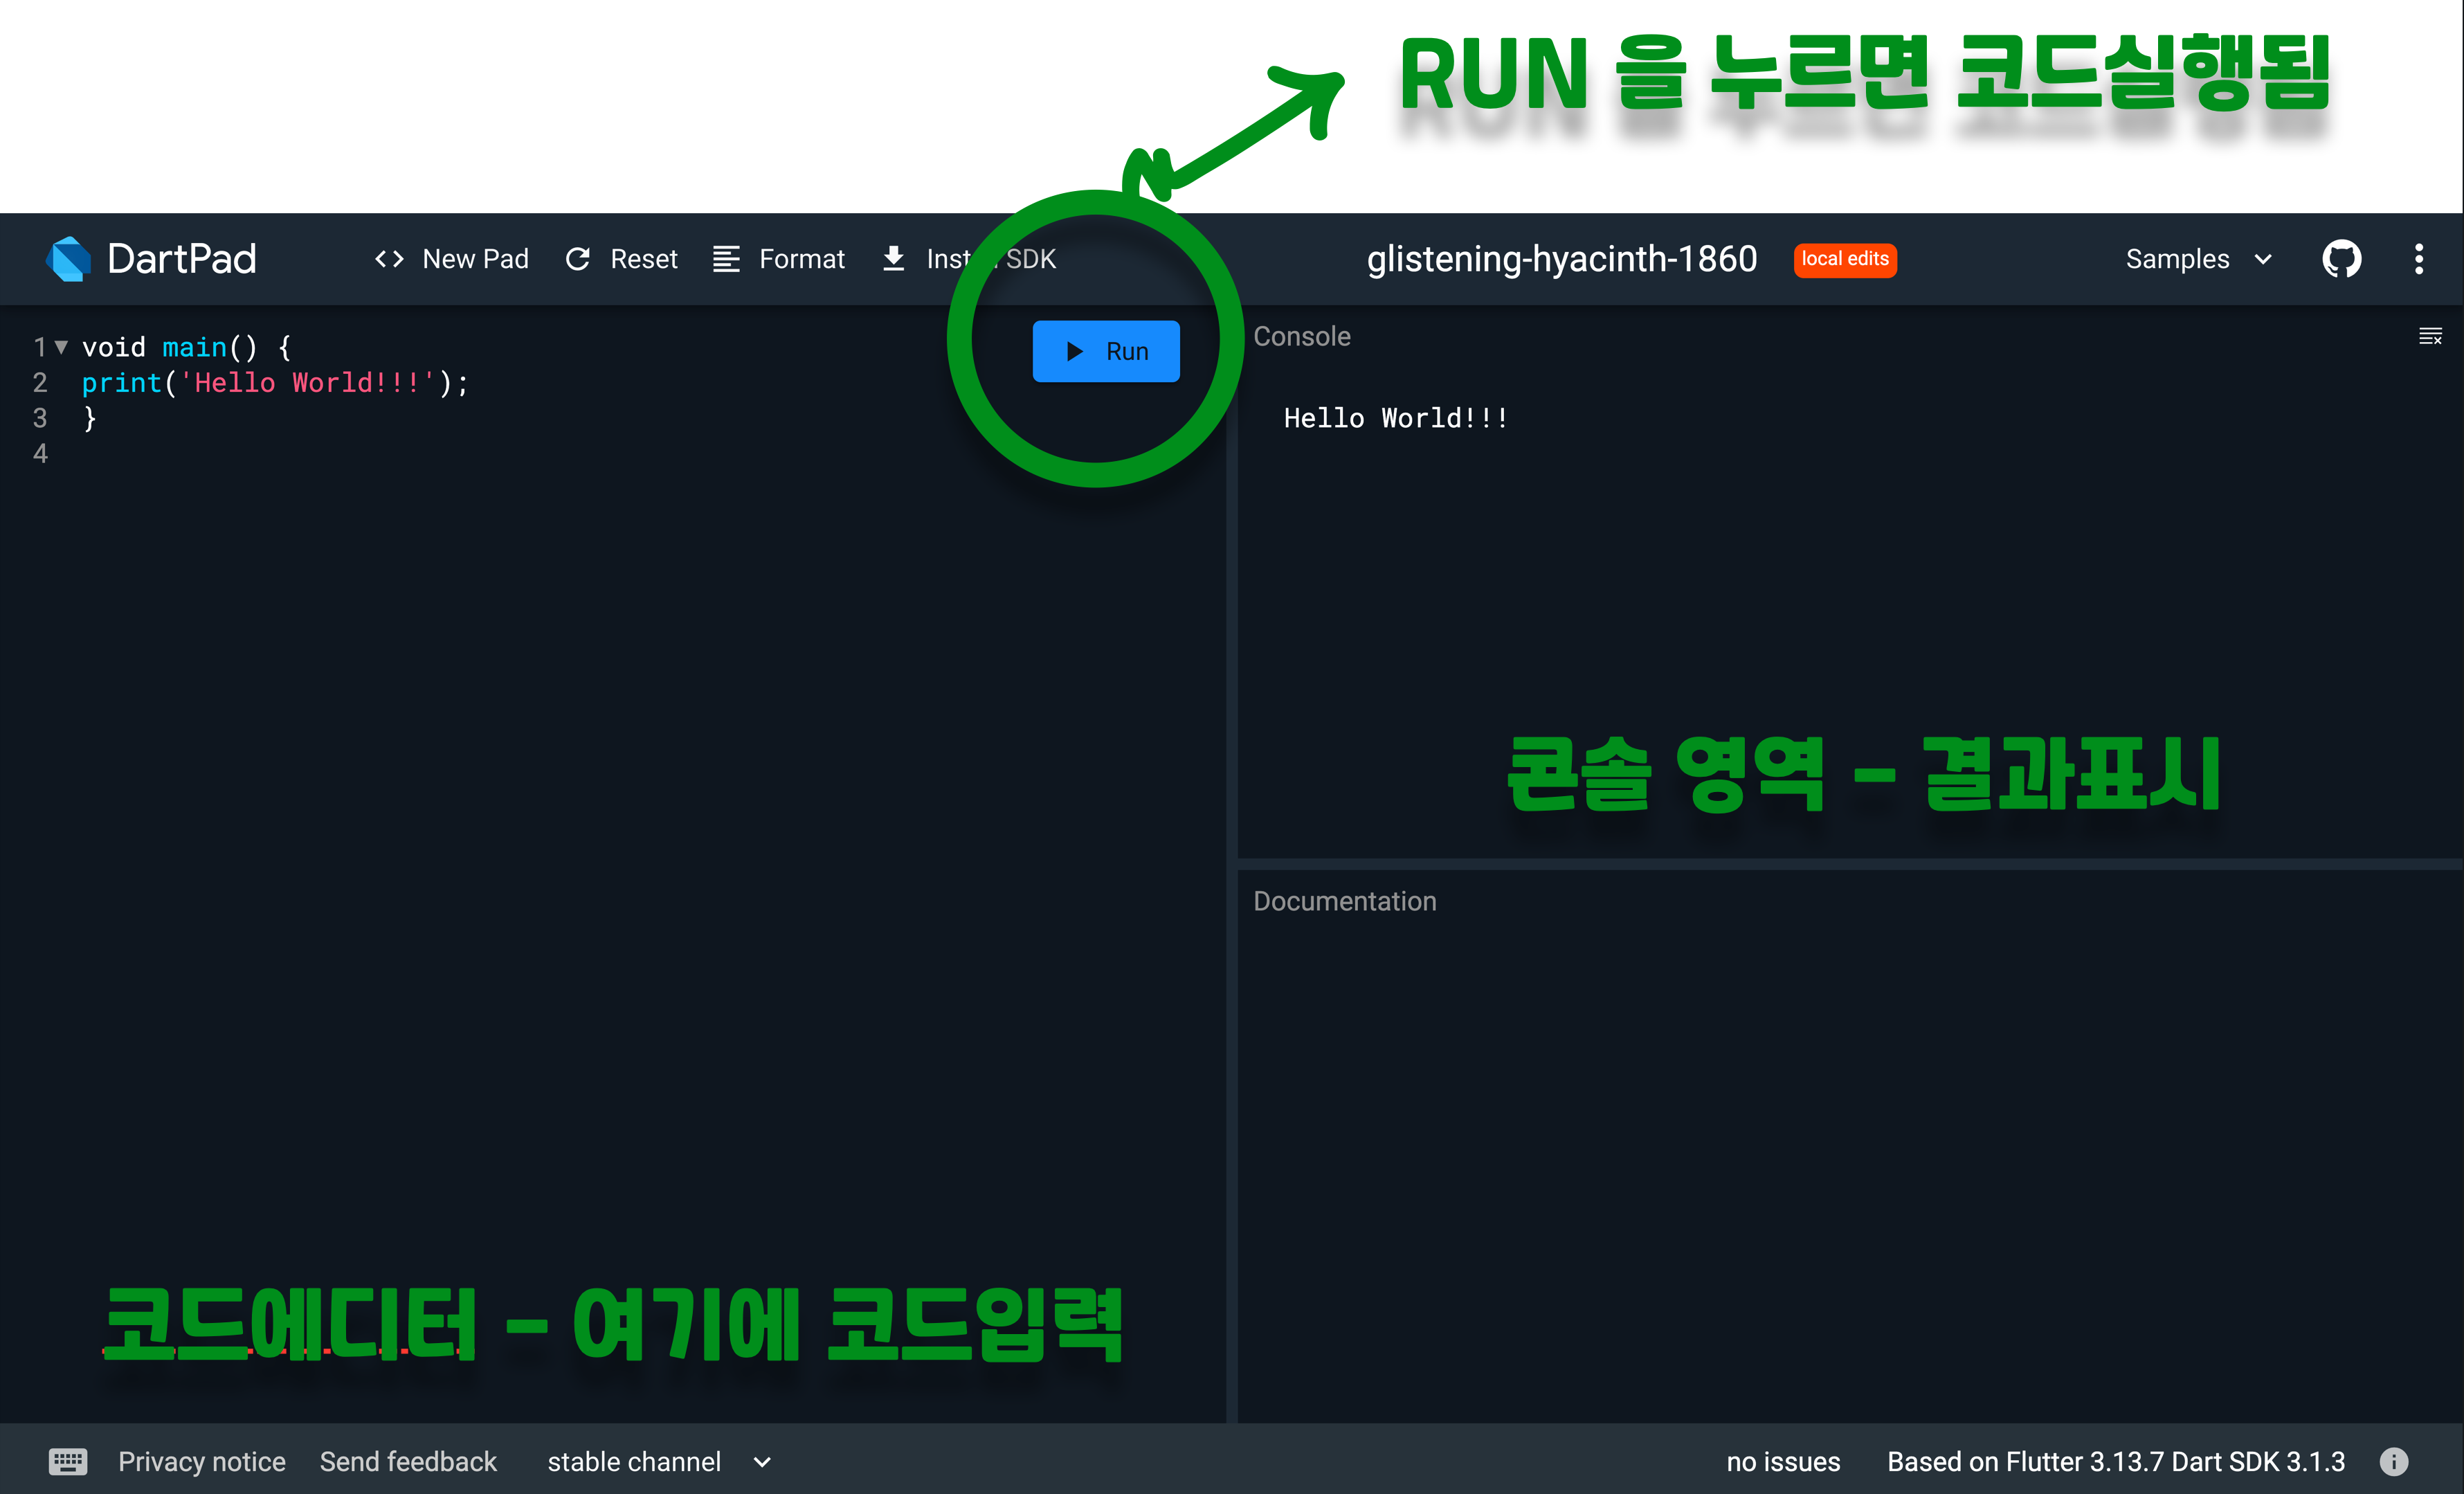Image resolution: width=2464 pixels, height=1494 pixels.
Task: Click the info icon next to SDK version
Action: (x=2393, y=1461)
